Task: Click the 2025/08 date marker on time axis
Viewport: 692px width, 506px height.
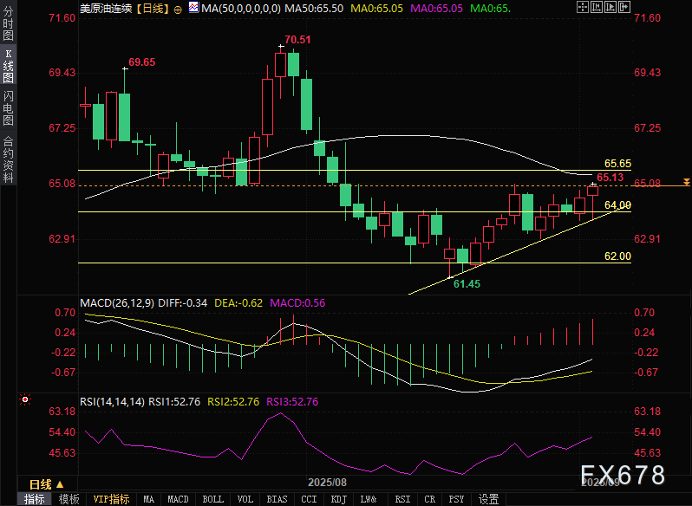Action: point(327,483)
